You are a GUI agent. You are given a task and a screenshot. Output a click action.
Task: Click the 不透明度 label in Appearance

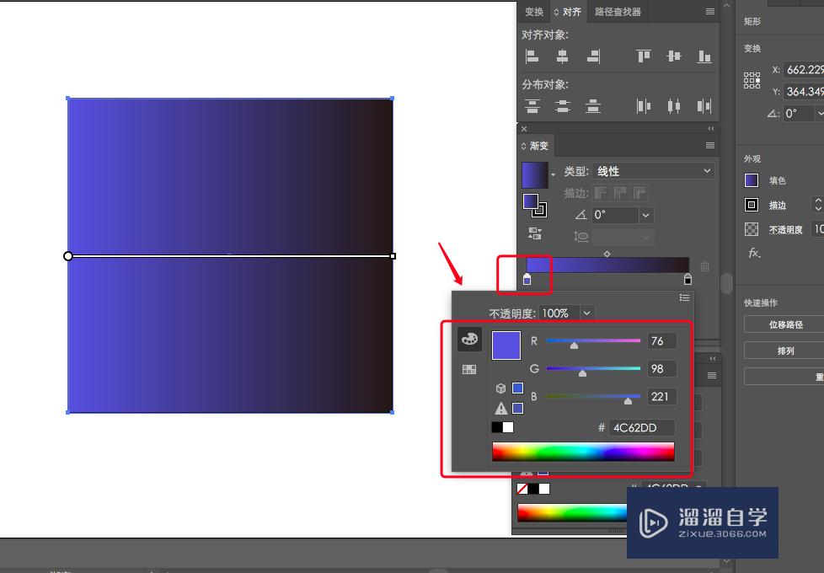785,230
